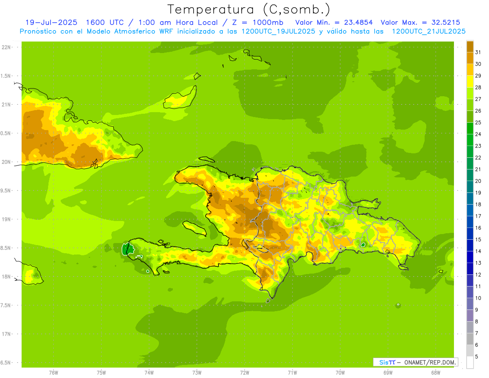Click the '5' value on color legend
This screenshot has width=489, height=378.
pyautogui.click(x=477, y=357)
